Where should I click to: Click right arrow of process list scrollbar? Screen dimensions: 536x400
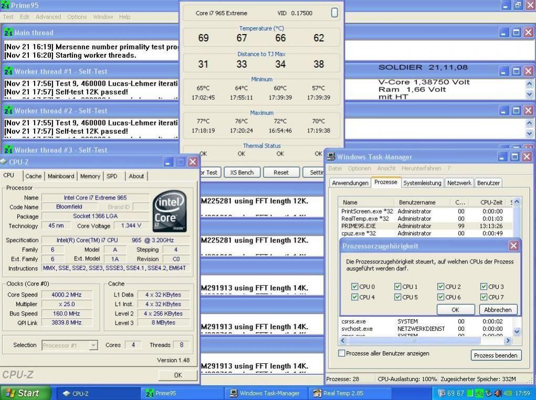coord(508,341)
